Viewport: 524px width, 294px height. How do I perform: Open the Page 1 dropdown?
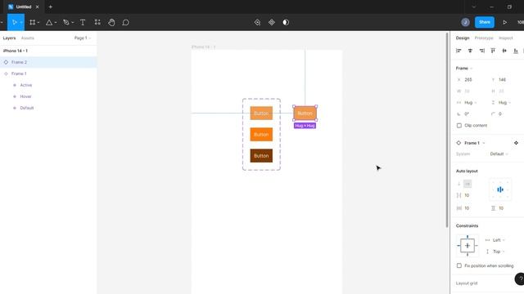(x=83, y=38)
